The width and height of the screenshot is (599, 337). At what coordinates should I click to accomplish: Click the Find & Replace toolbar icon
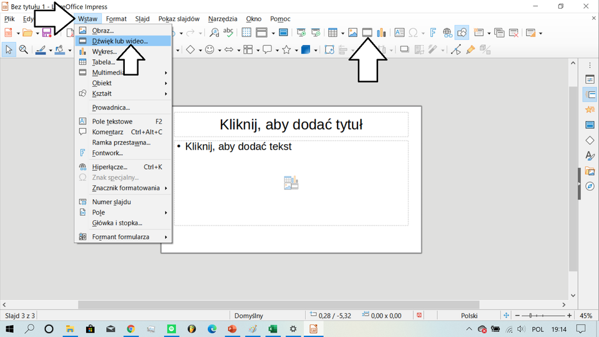click(214, 33)
